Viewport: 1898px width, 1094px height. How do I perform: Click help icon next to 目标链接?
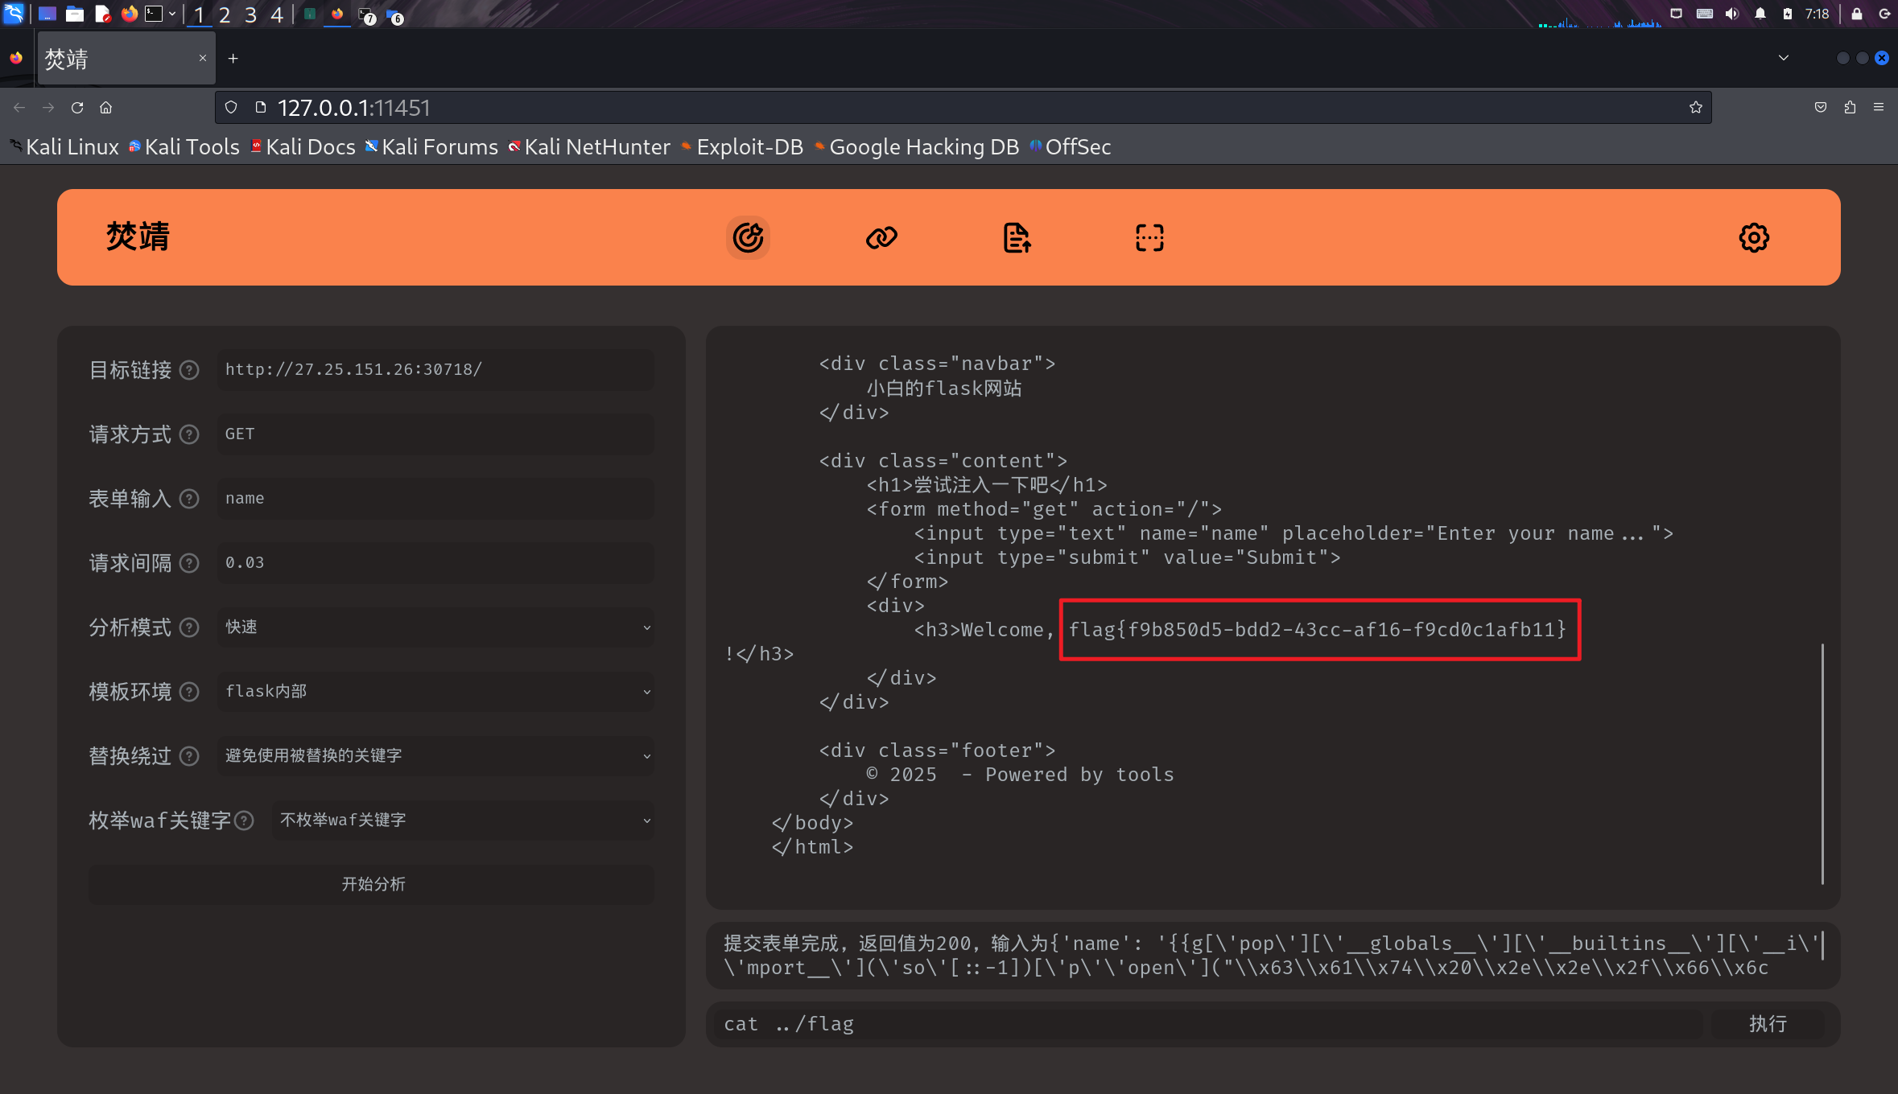tap(189, 370)
